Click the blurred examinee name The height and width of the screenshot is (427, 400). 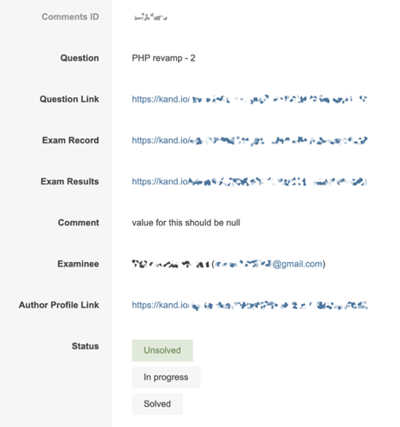(171, 264)
